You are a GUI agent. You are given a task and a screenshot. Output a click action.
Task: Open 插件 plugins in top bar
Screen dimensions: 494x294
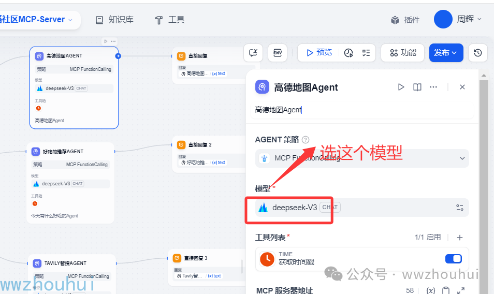[405, 20]
